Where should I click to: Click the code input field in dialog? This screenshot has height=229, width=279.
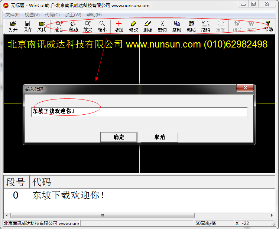point(140,112)
